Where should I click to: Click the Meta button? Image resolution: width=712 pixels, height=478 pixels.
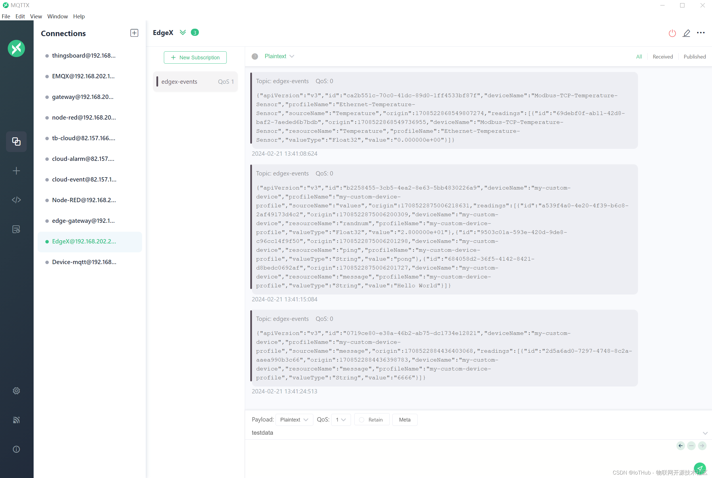[405, 420]
